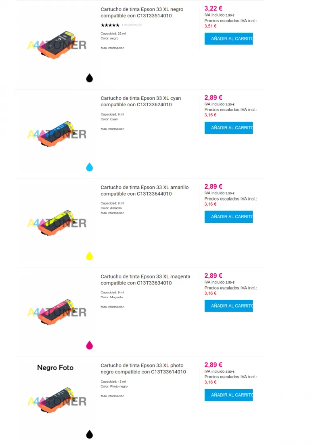The image size is (310, 445).
Task: Add the Epson 33 XL cyan cartridge to cart
Action: 228,128
